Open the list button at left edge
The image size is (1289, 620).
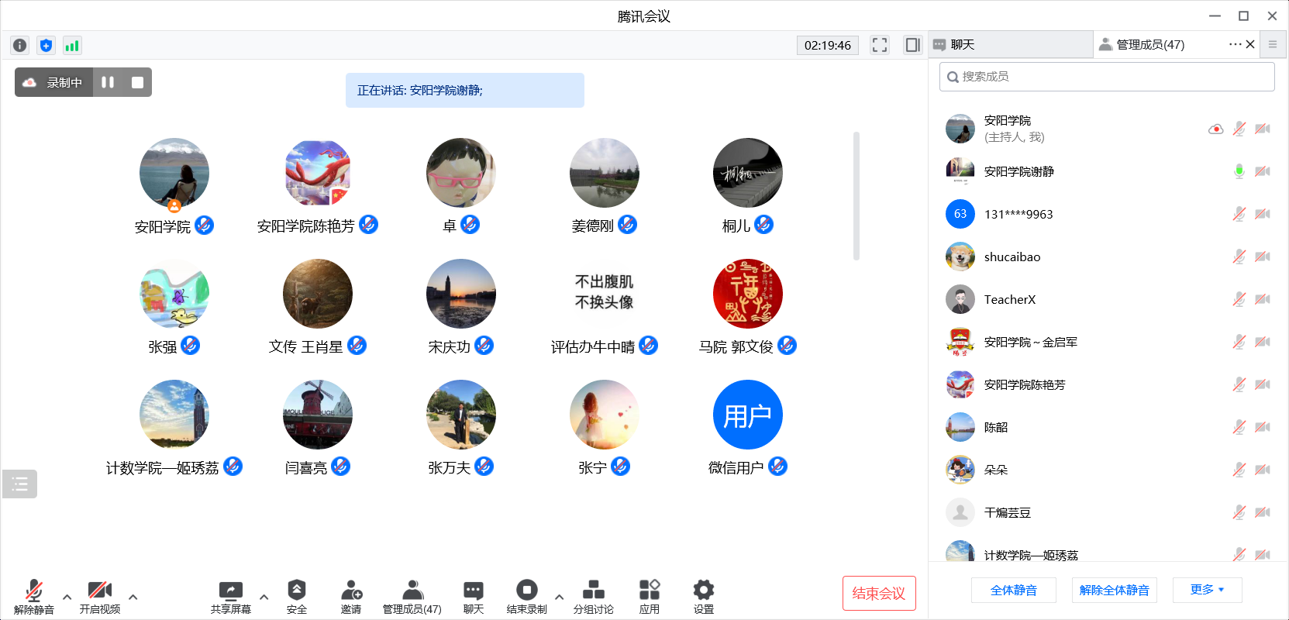pyautogui.click(x=19, y=484)
